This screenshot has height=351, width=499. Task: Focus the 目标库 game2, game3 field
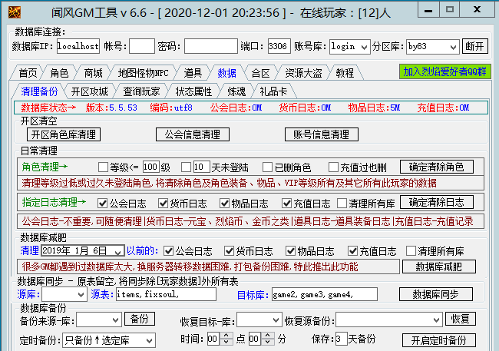point(325,294)
